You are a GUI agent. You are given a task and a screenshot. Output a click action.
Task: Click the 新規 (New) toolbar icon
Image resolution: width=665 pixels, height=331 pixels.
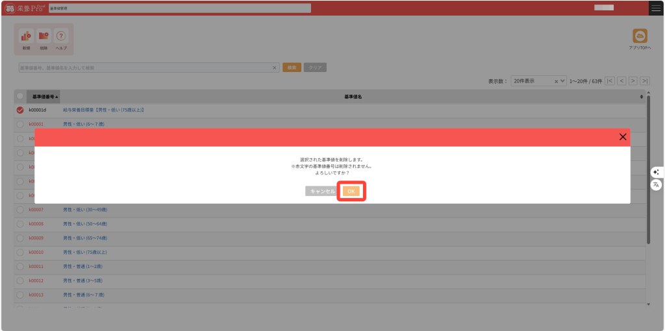click(x=26, y=38)
